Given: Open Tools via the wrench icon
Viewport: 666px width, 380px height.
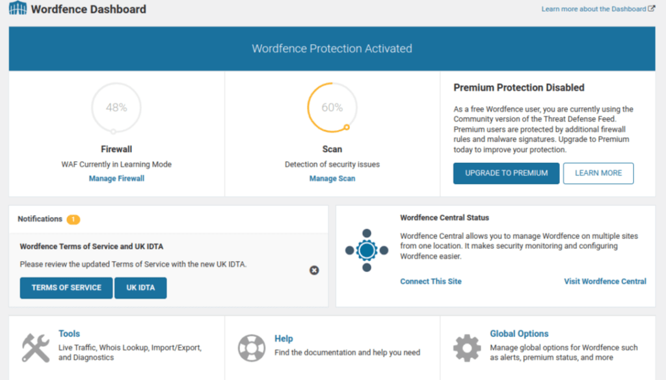Looking at the screenshot, I should [x=36, y=348].
